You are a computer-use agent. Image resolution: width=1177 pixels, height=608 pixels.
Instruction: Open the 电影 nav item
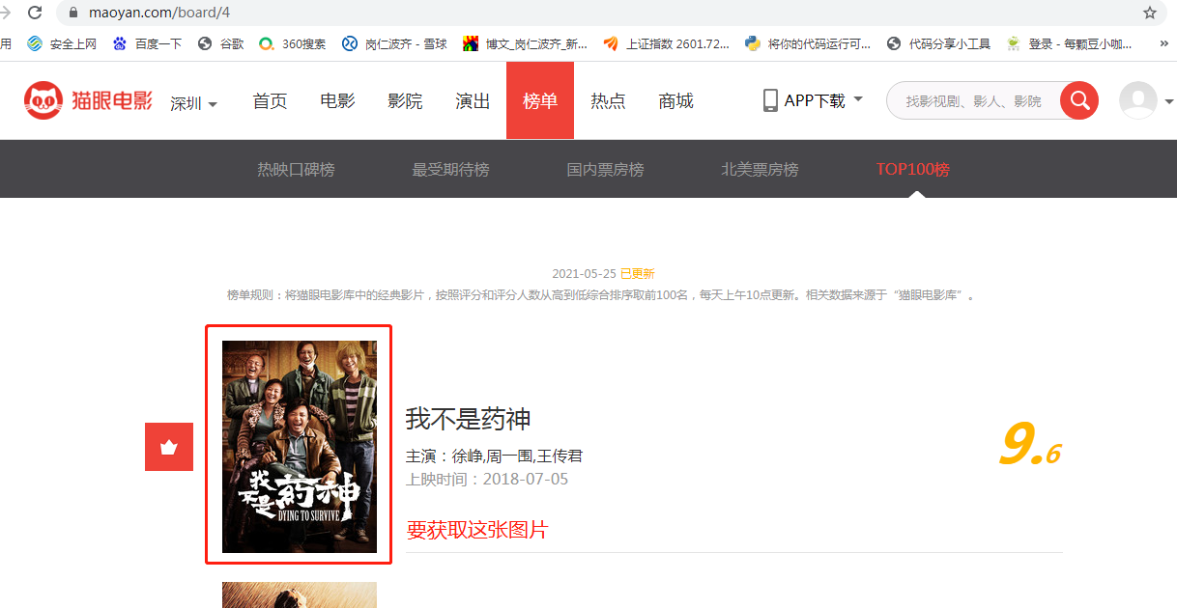(x=337, y=100)
